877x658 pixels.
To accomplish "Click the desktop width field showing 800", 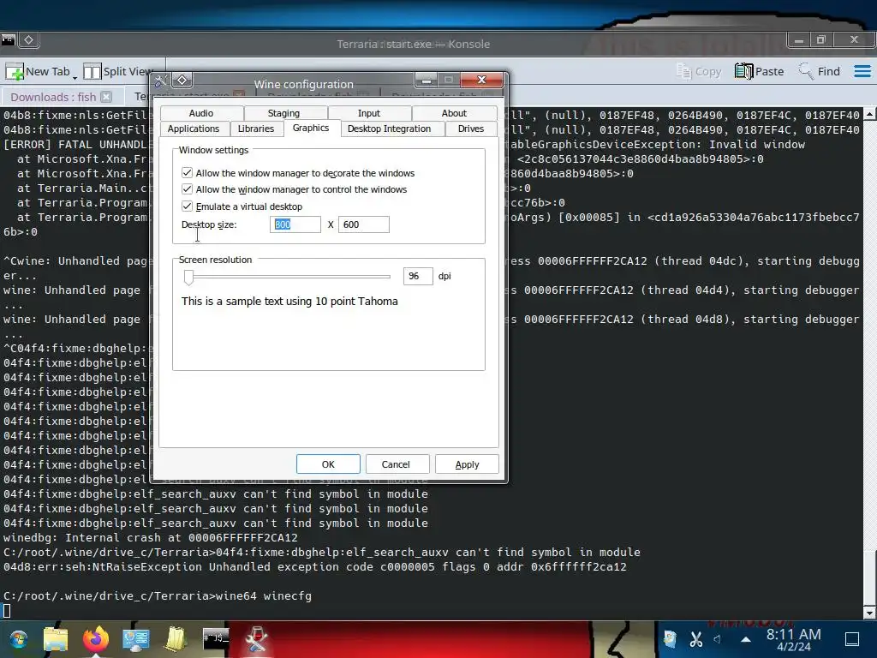I will point(295,224).
